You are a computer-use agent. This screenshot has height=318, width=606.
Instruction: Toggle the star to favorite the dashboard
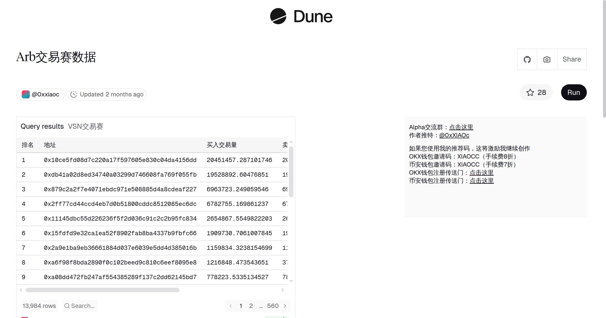tap(531, 92)
